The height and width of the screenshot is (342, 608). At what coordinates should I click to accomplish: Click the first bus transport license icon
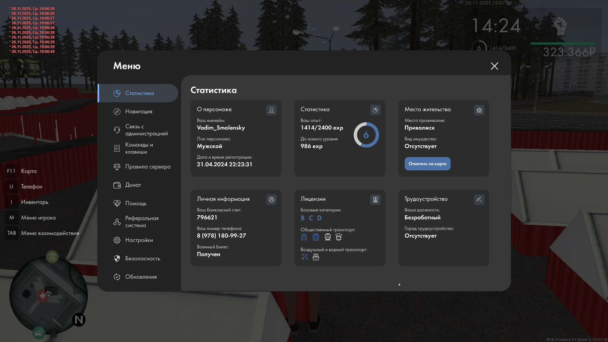tap(304, 237)
